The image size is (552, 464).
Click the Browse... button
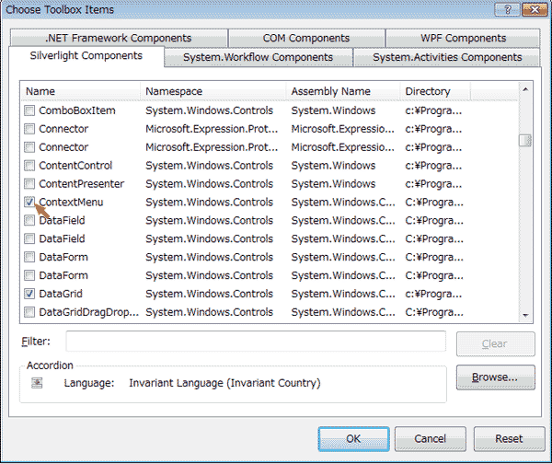495,377
